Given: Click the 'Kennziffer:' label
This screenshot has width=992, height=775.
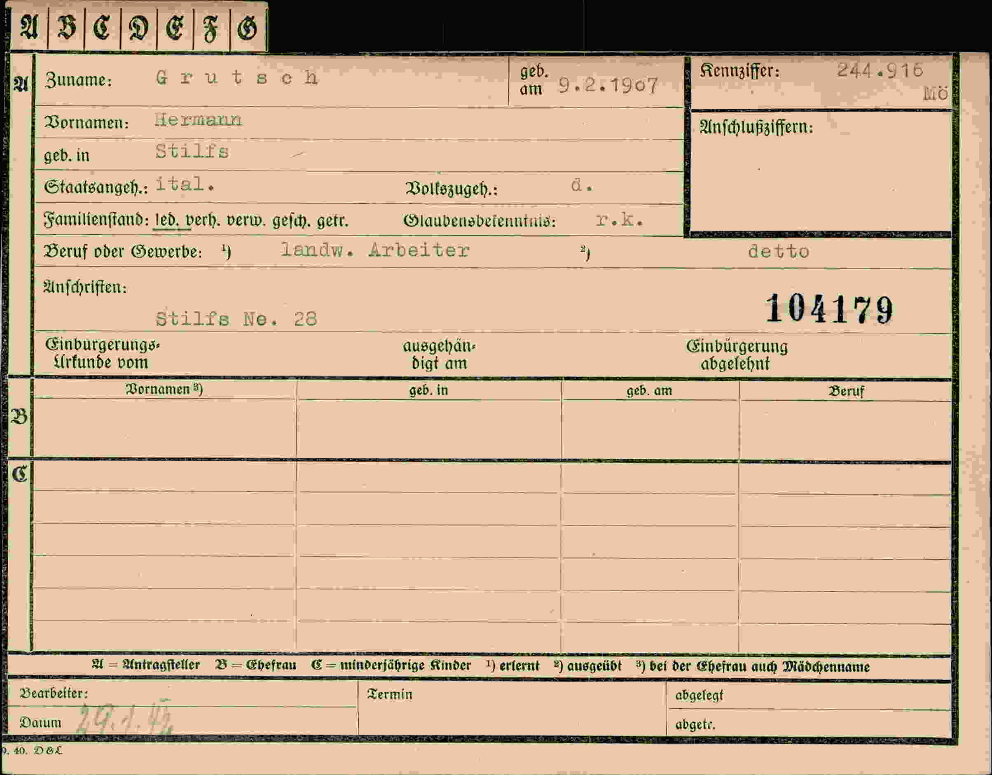Looking at the screenshot, I should (739, 71).
